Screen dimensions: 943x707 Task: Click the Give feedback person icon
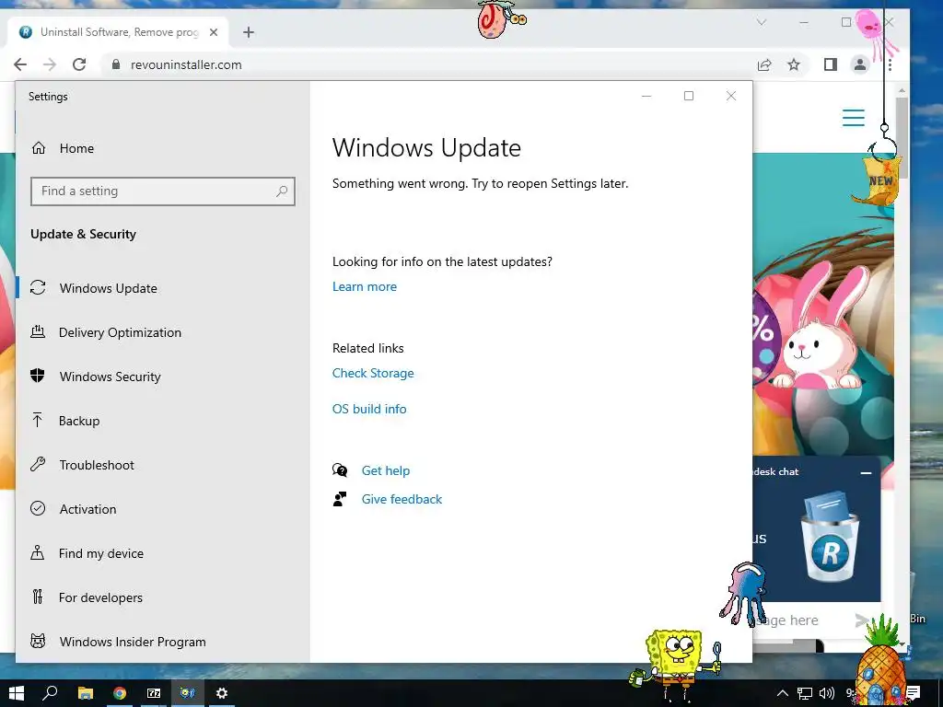[340, 499]
